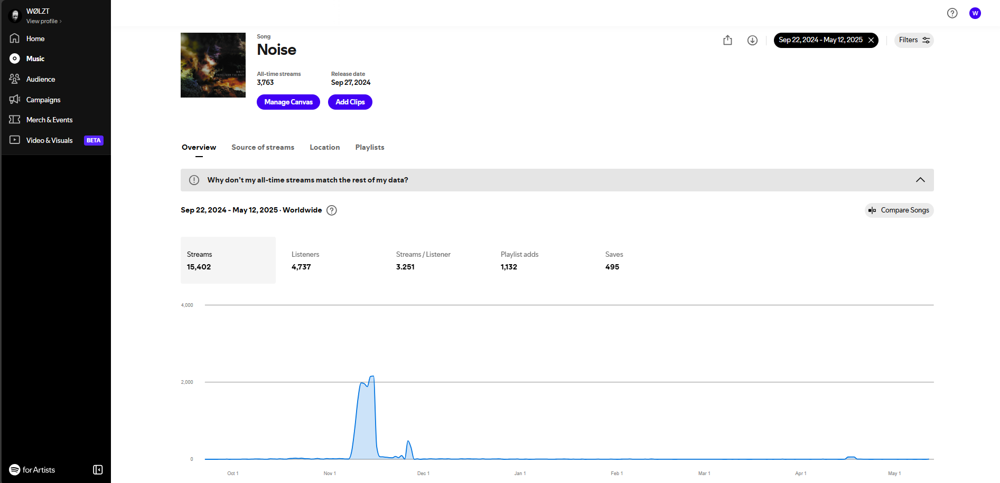1000x483 pixels.
Task: Click the release date Sep 27, 2024
Action: 351,83
